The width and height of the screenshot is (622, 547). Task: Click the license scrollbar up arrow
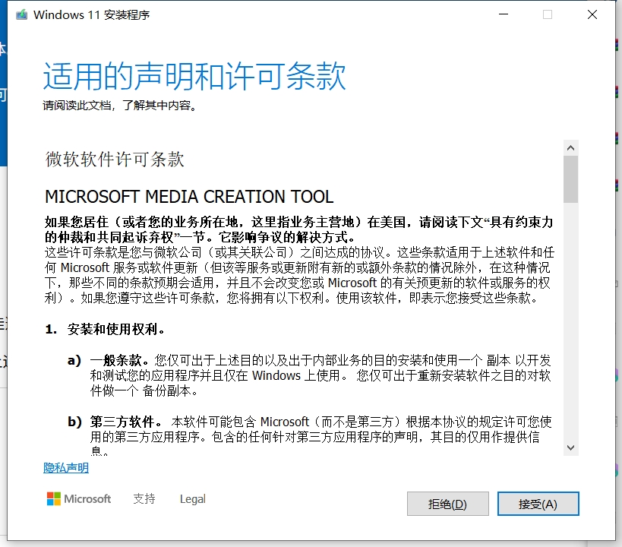pos(570,146)
